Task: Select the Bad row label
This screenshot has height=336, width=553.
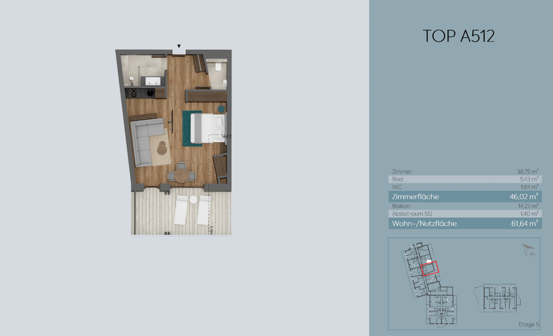Action: tap(397, 179)
